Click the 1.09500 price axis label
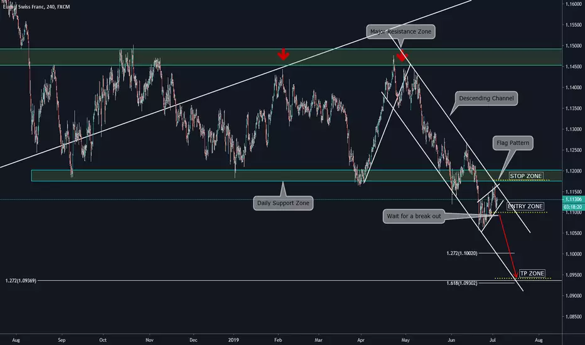The height and width of the screenshot is (345, 585). (574, 275)
